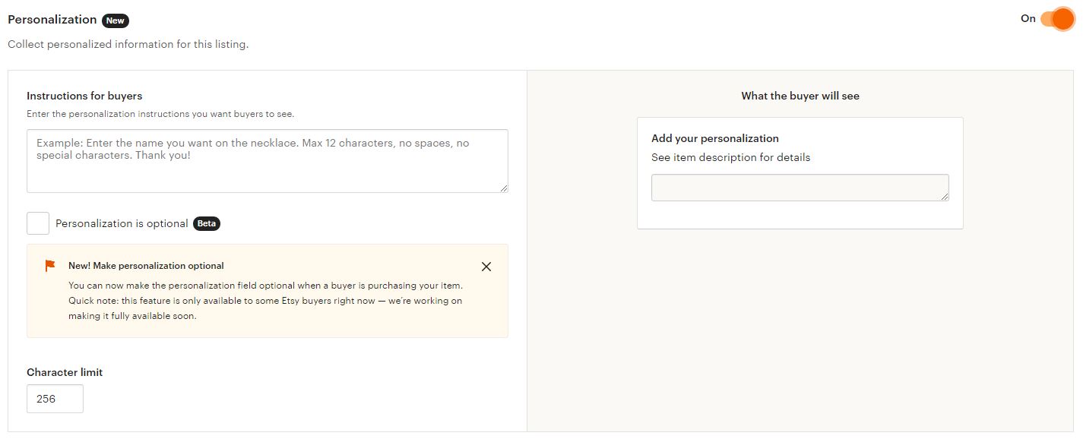Dismiss the Make personalization optional notice
1083x439 pixels.
486,267
